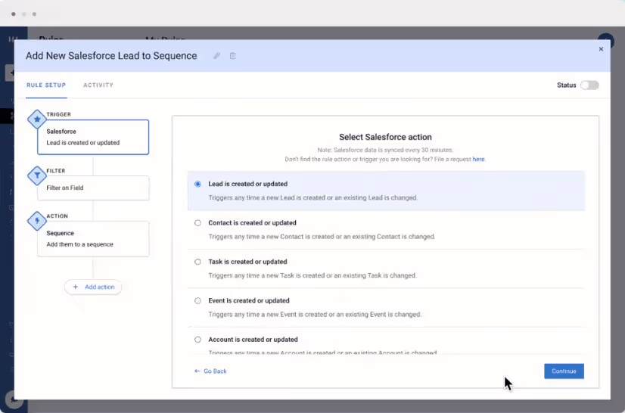
Task: Open the 'here' request link
Action: (478, 159)
